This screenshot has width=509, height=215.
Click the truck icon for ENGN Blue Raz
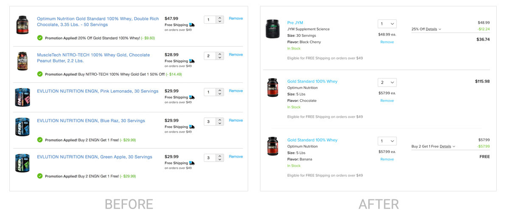coord(192,127)
